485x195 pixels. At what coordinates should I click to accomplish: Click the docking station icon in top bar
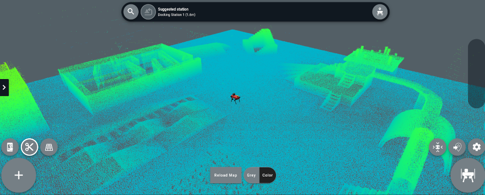click(x=148, y=12)
